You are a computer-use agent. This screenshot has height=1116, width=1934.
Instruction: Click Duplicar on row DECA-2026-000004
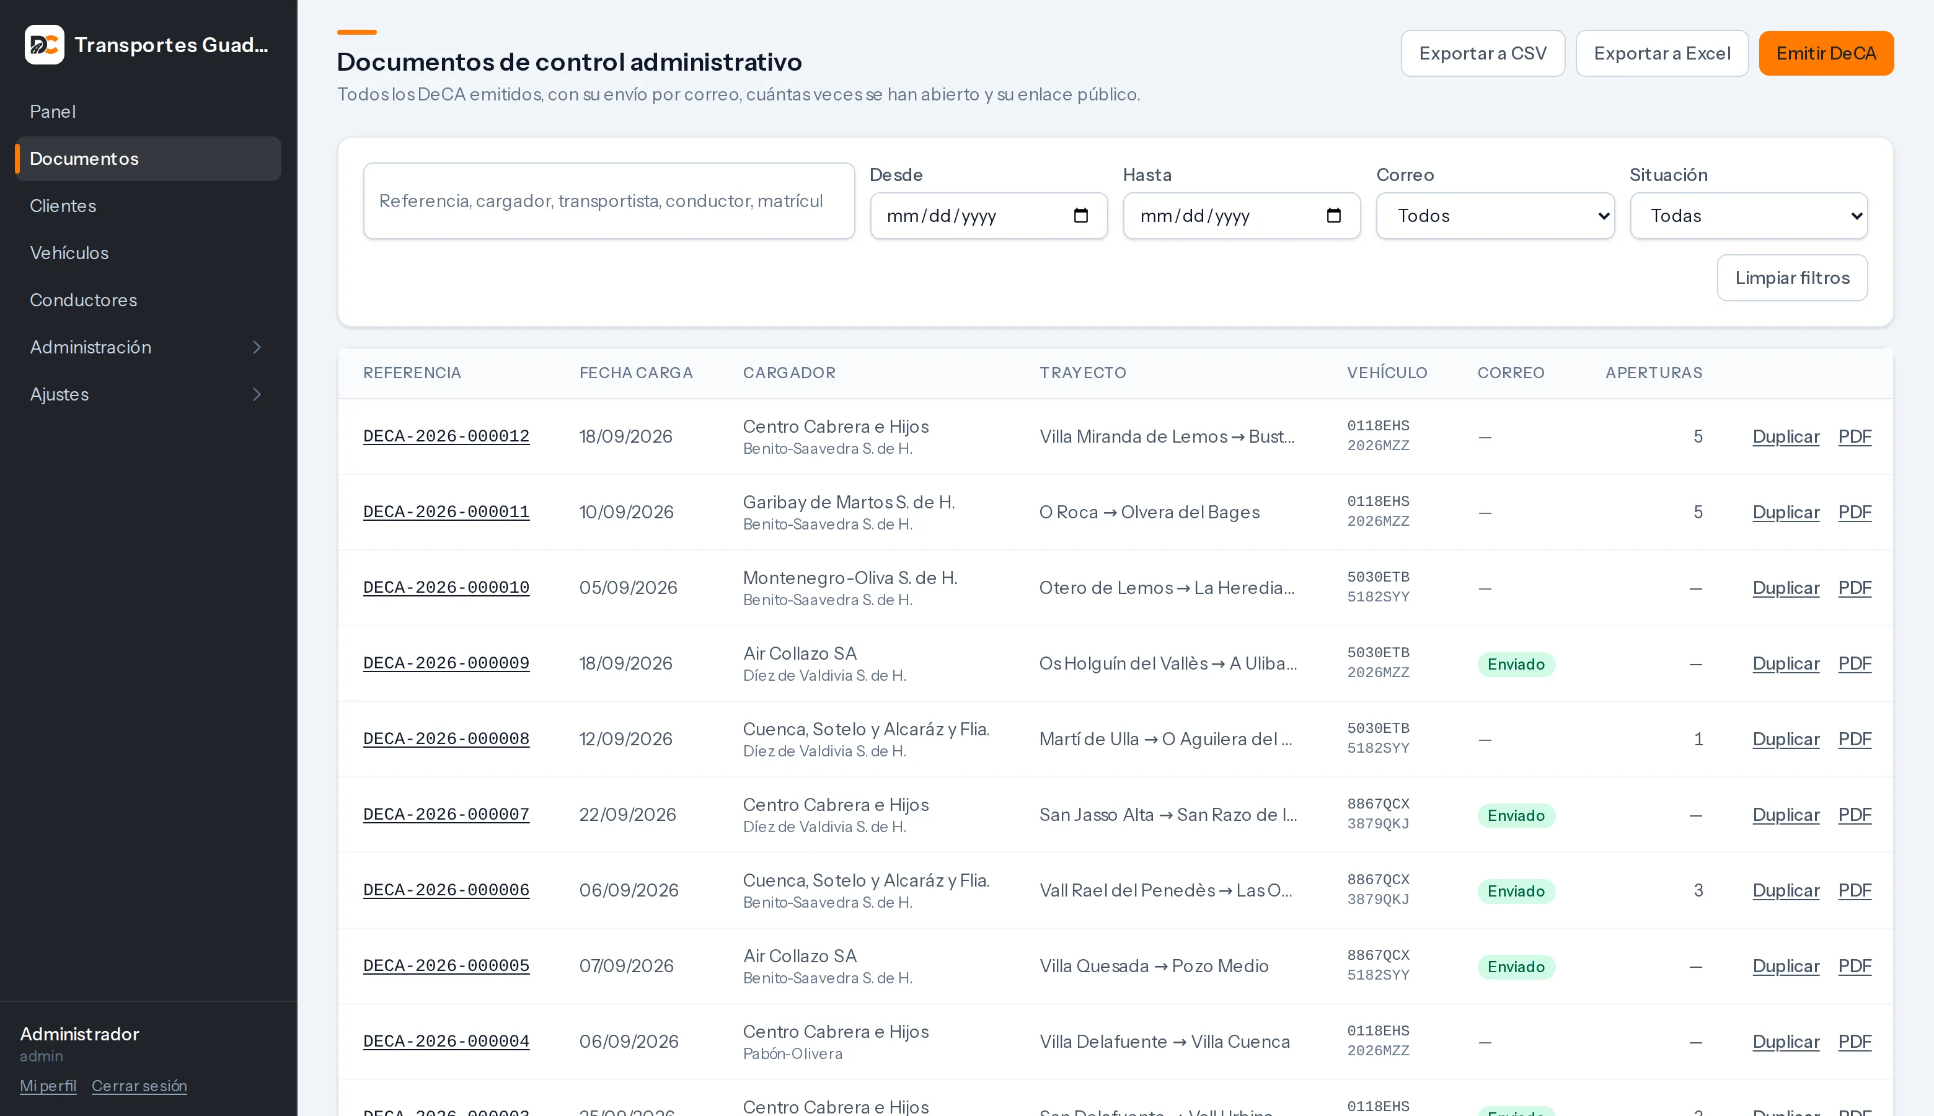(x=1785, y=1042)
